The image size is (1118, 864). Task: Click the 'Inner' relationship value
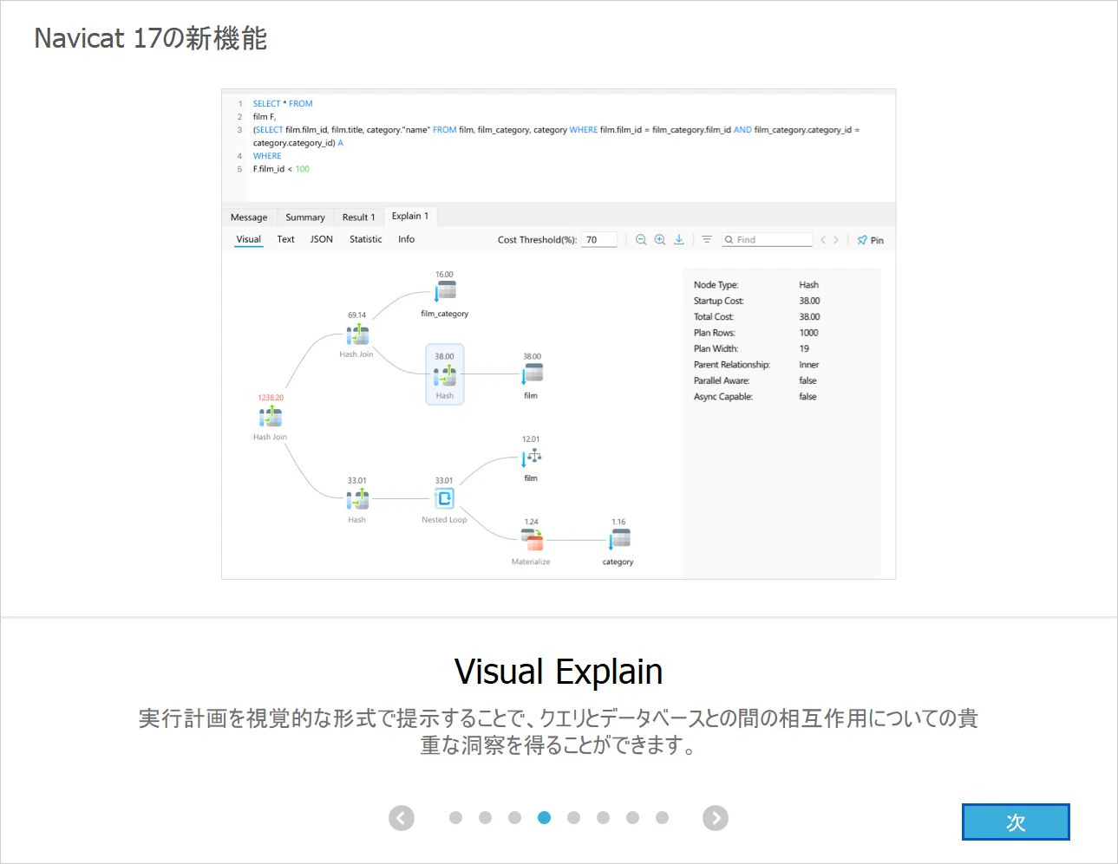809,365
